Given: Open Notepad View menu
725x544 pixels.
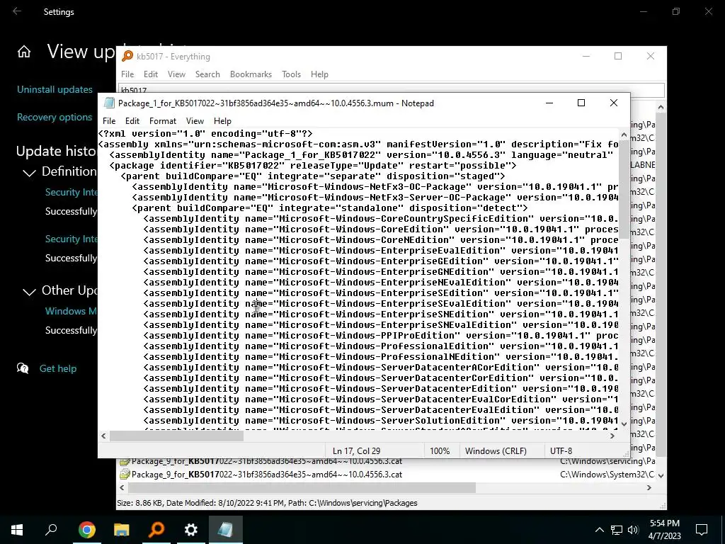Looking at the screenshot, I should pos(195,120).
